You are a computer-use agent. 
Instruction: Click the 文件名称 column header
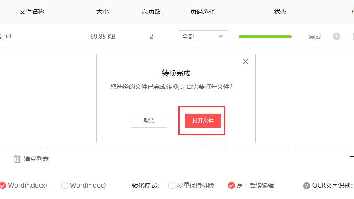point(32,11)
